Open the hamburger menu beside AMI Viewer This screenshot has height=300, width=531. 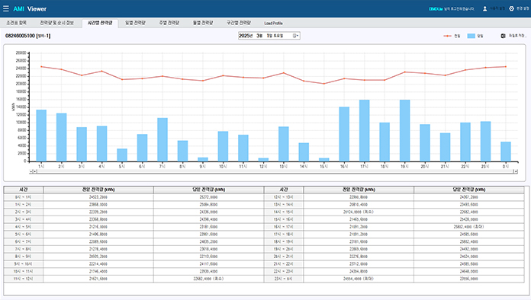(6, 8)
